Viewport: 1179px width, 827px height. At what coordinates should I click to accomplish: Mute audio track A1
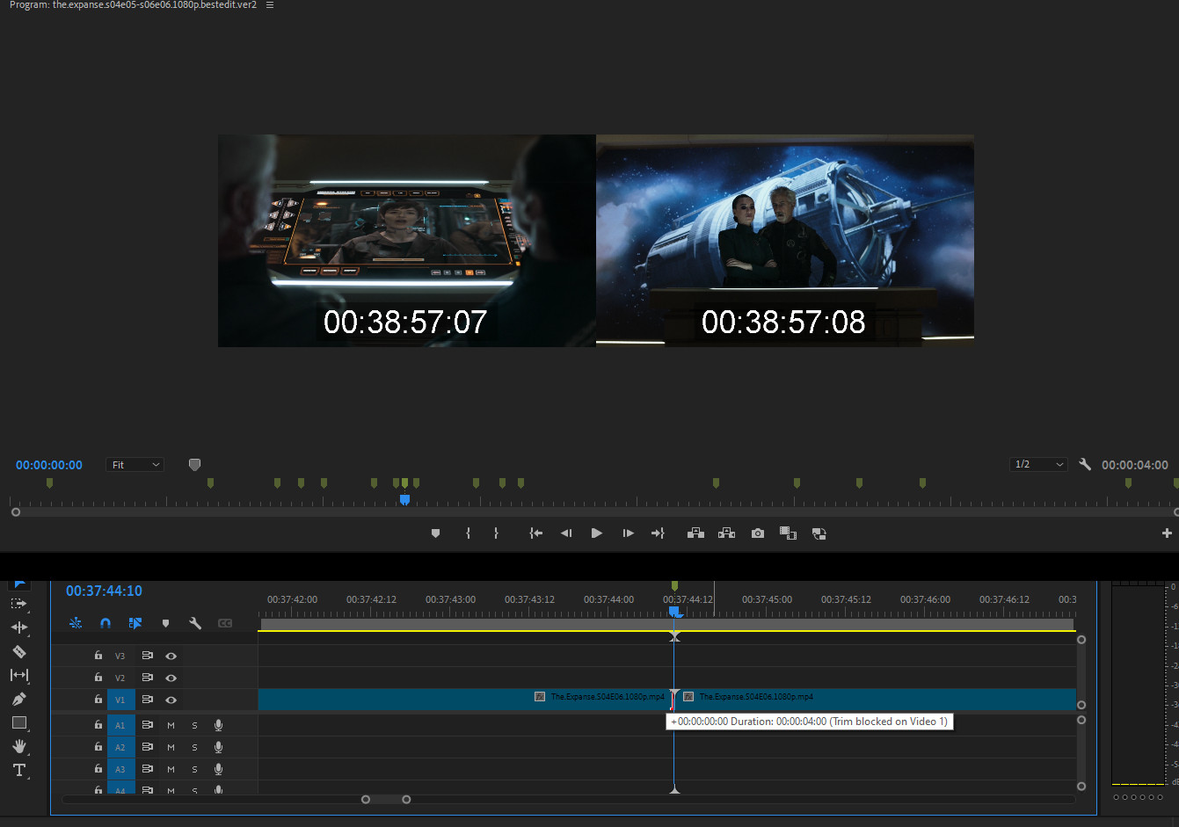tap(171, 725)
